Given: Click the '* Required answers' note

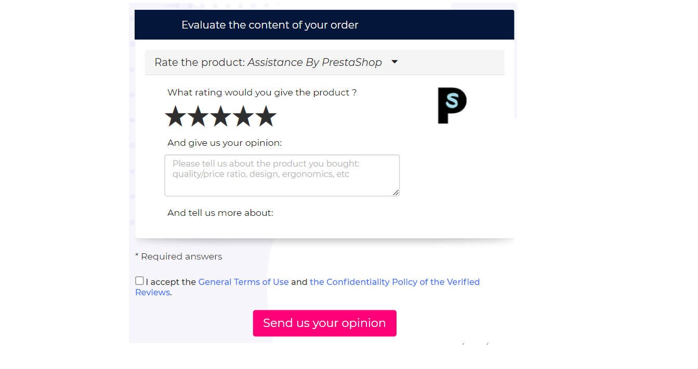Looking at the screenshot, I should tap(179, 256).
